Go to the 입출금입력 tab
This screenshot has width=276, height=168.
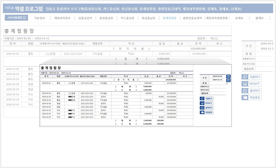click(85, 18)
